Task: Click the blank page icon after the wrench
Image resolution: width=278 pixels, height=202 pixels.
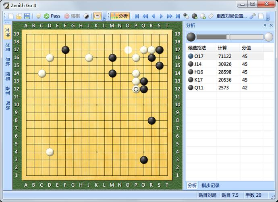Action: 261,16
